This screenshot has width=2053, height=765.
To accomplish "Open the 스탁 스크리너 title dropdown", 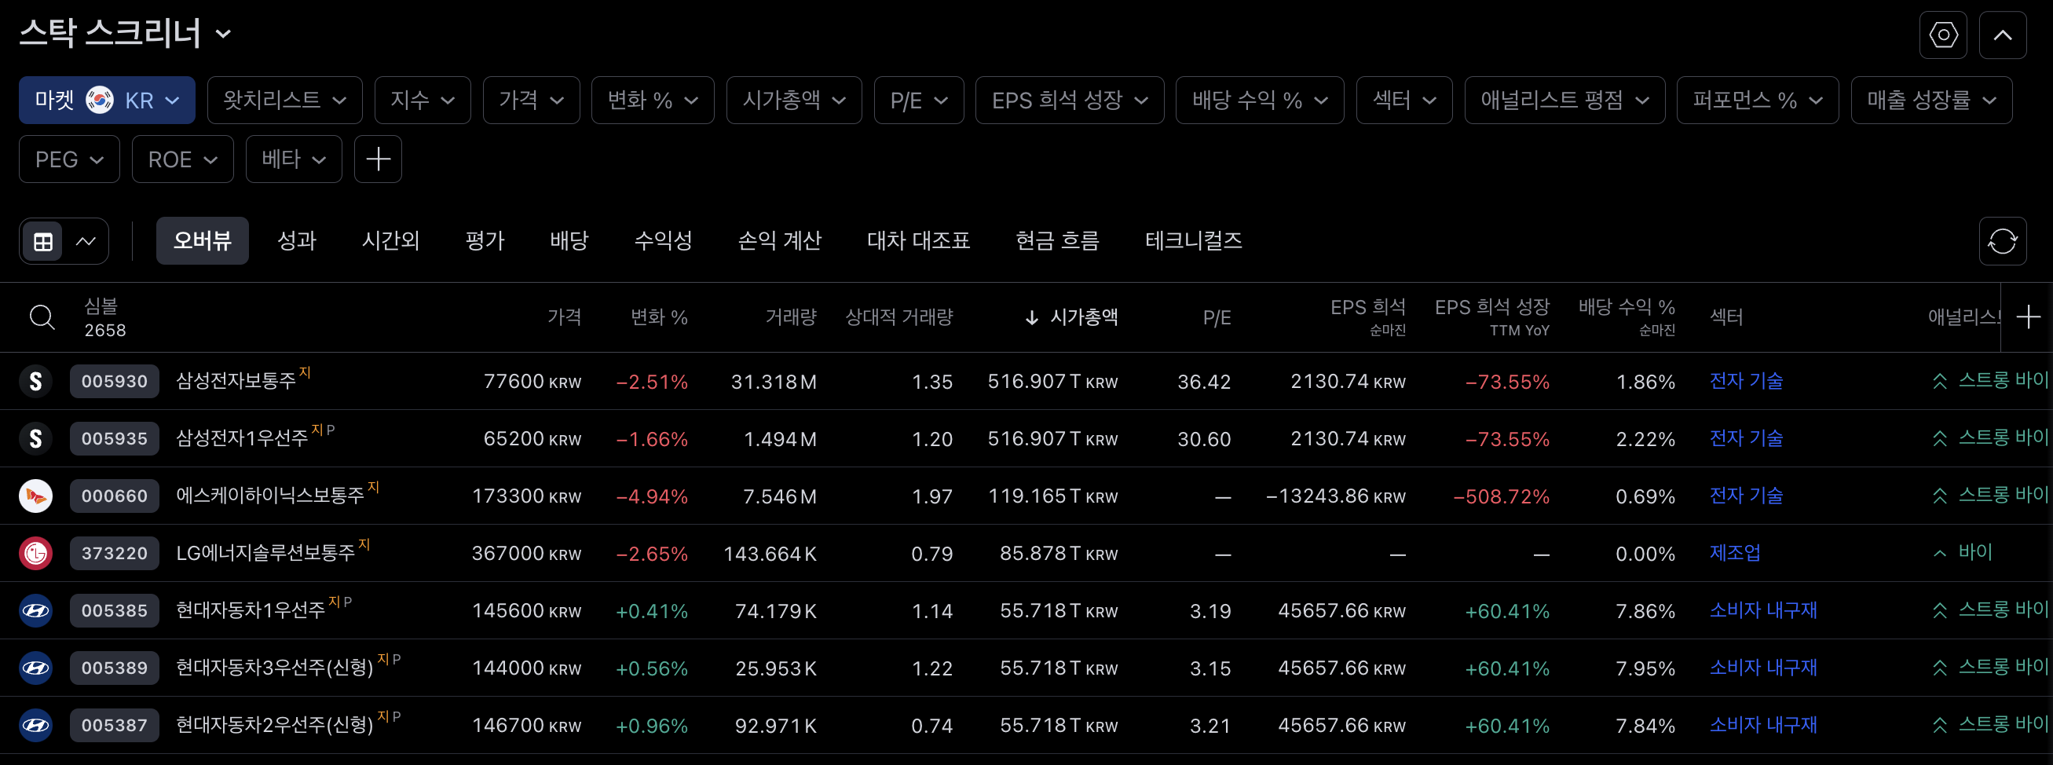I will tap(125, 34).
